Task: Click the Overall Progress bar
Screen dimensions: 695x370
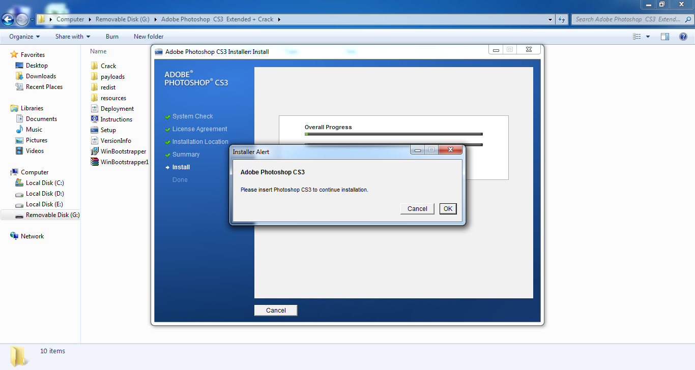Action: [393, 134]
